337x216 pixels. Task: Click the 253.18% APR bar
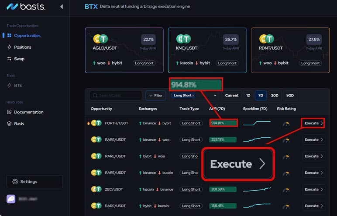(223, 140)
